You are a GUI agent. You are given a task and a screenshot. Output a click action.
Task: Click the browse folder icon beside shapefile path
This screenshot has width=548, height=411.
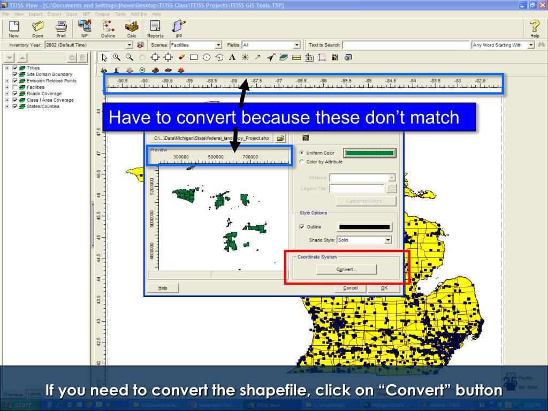(280, 139)
